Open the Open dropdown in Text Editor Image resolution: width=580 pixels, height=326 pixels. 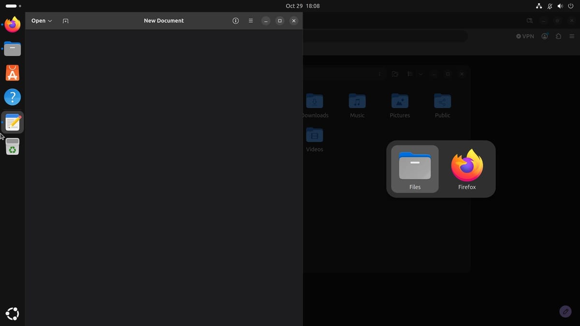click(42, 21)
